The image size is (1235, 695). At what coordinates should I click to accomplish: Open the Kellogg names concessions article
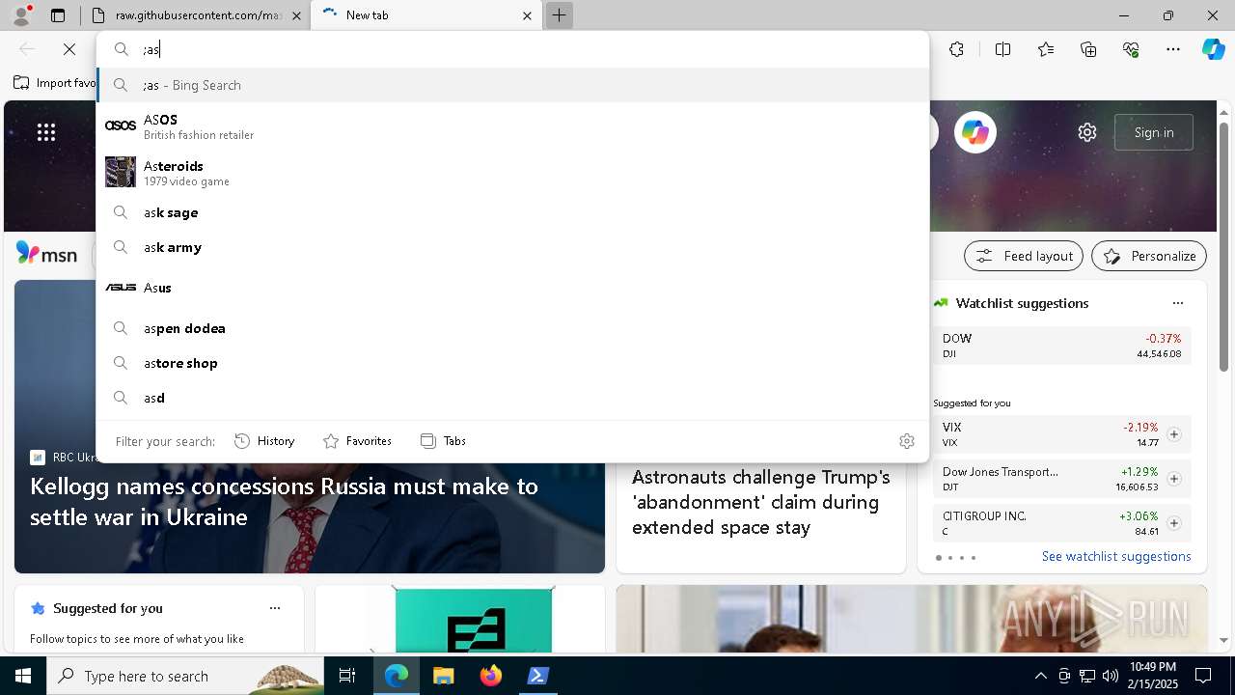[x=284, y=501]
